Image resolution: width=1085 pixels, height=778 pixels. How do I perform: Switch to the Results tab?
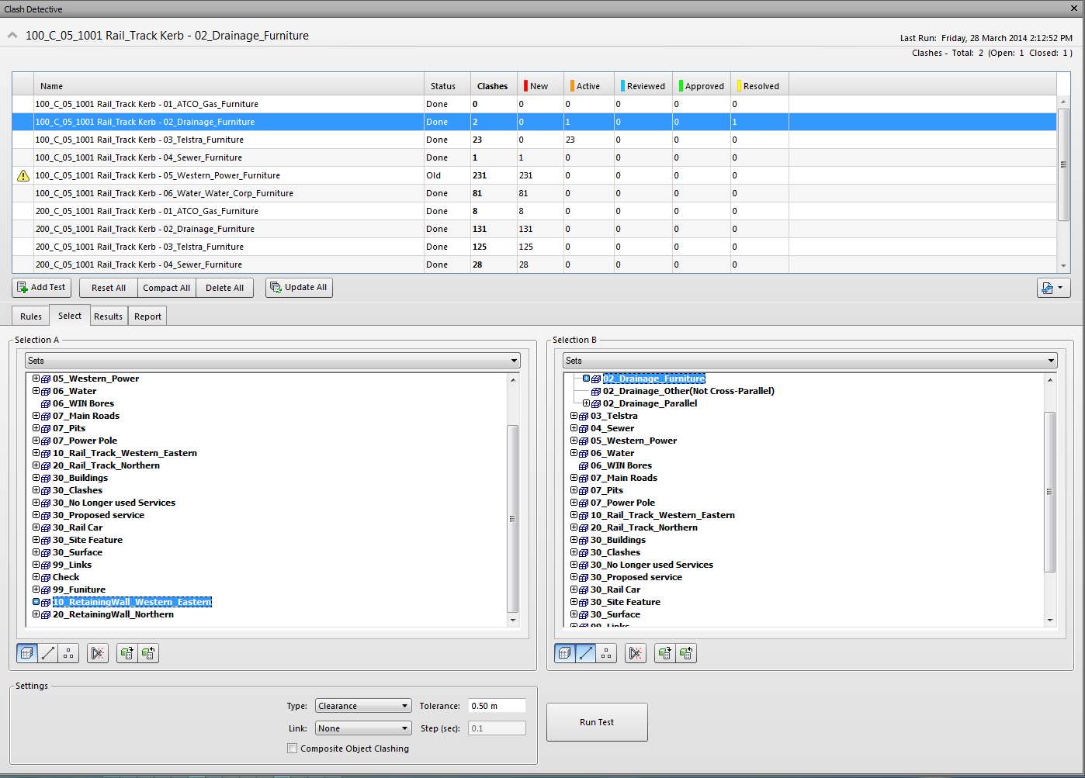point(108,316)
